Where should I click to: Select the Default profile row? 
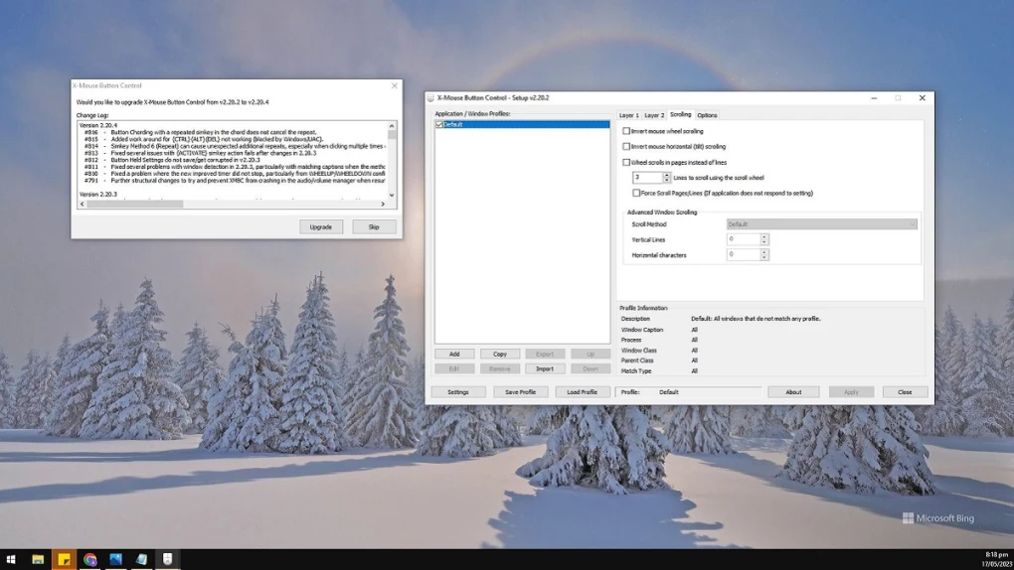522,124
